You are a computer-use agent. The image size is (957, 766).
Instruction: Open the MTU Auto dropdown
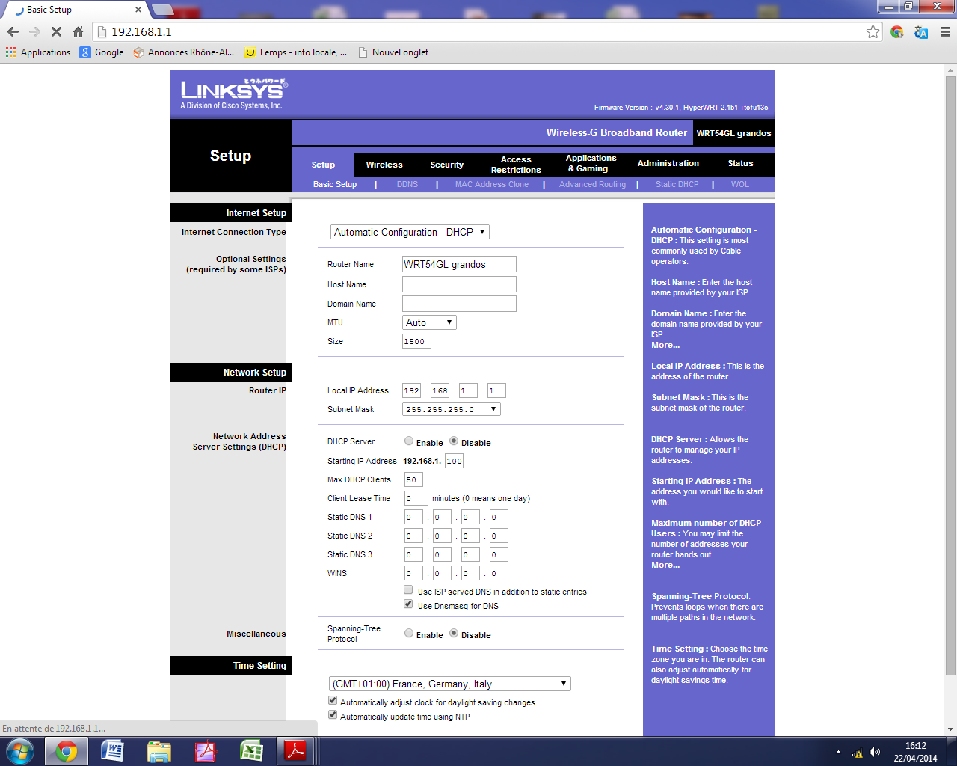coord(429,322)
